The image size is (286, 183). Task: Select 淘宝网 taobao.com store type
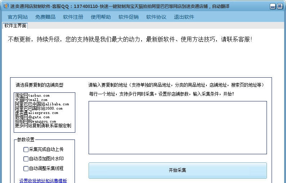tap(32, 95)
